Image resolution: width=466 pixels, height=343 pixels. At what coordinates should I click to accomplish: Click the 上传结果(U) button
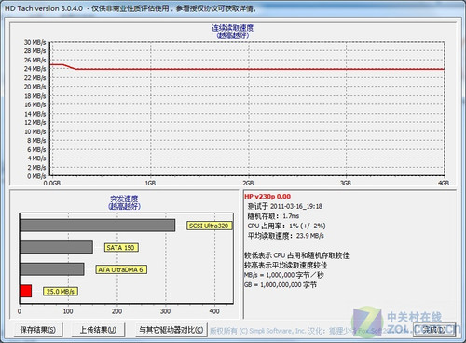click(98, 330)
